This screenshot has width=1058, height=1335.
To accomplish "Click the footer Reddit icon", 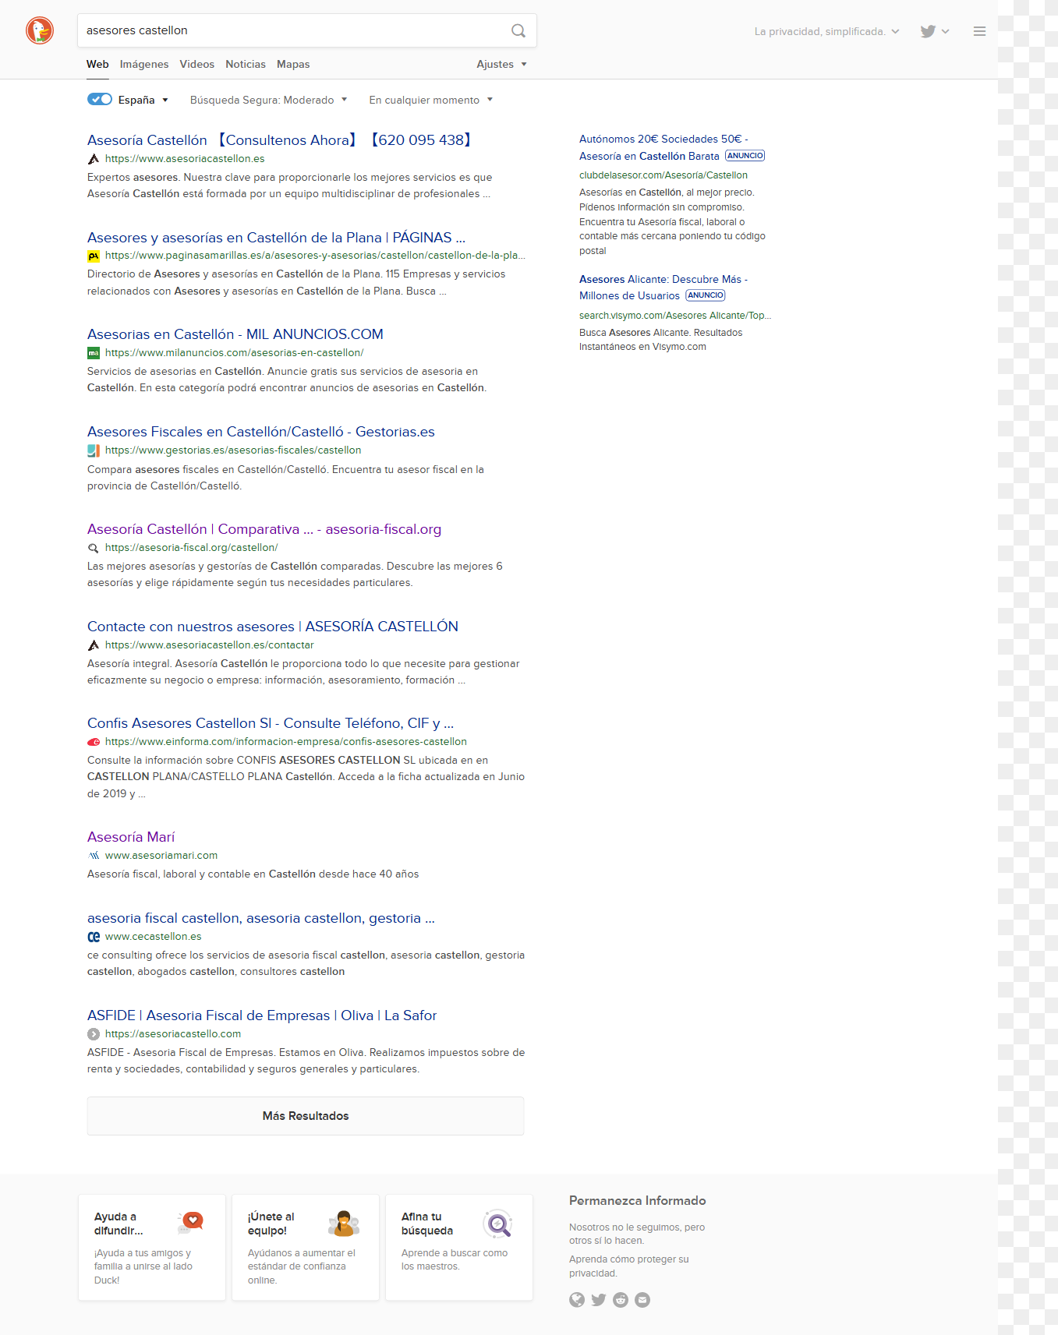I will (621, 1299).
